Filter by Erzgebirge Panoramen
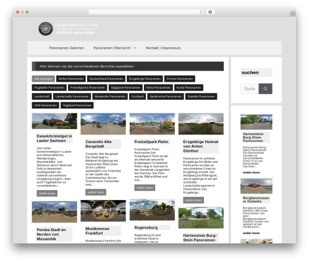 point(145,79)
